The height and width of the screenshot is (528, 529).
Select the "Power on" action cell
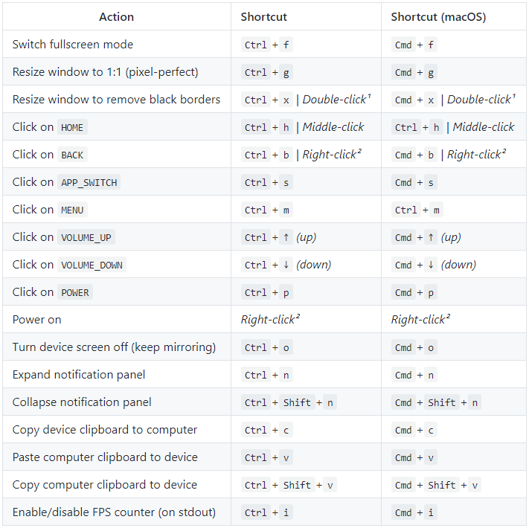(37, 320)
